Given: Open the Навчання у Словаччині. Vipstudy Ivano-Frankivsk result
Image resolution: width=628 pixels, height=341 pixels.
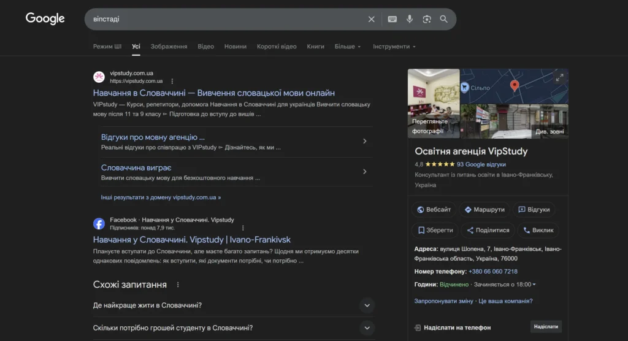Looking at the screenshot, I should pyautogui.click(x=192, y=240).
